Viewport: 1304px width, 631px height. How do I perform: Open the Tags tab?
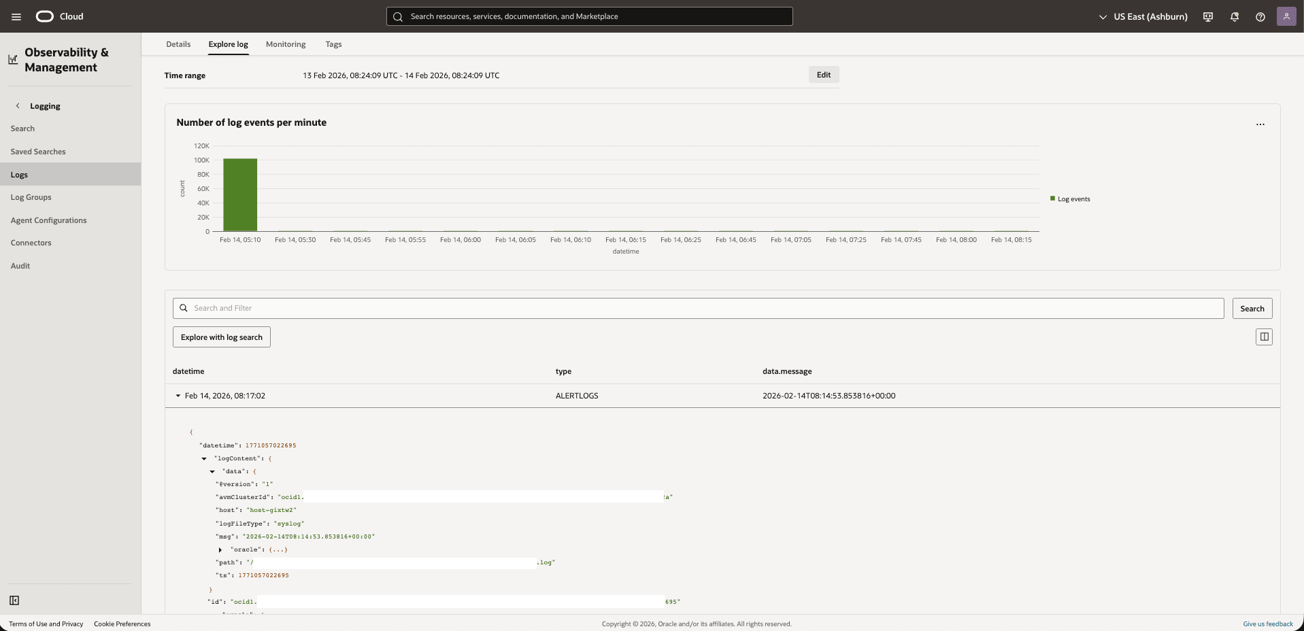point(333,44)
